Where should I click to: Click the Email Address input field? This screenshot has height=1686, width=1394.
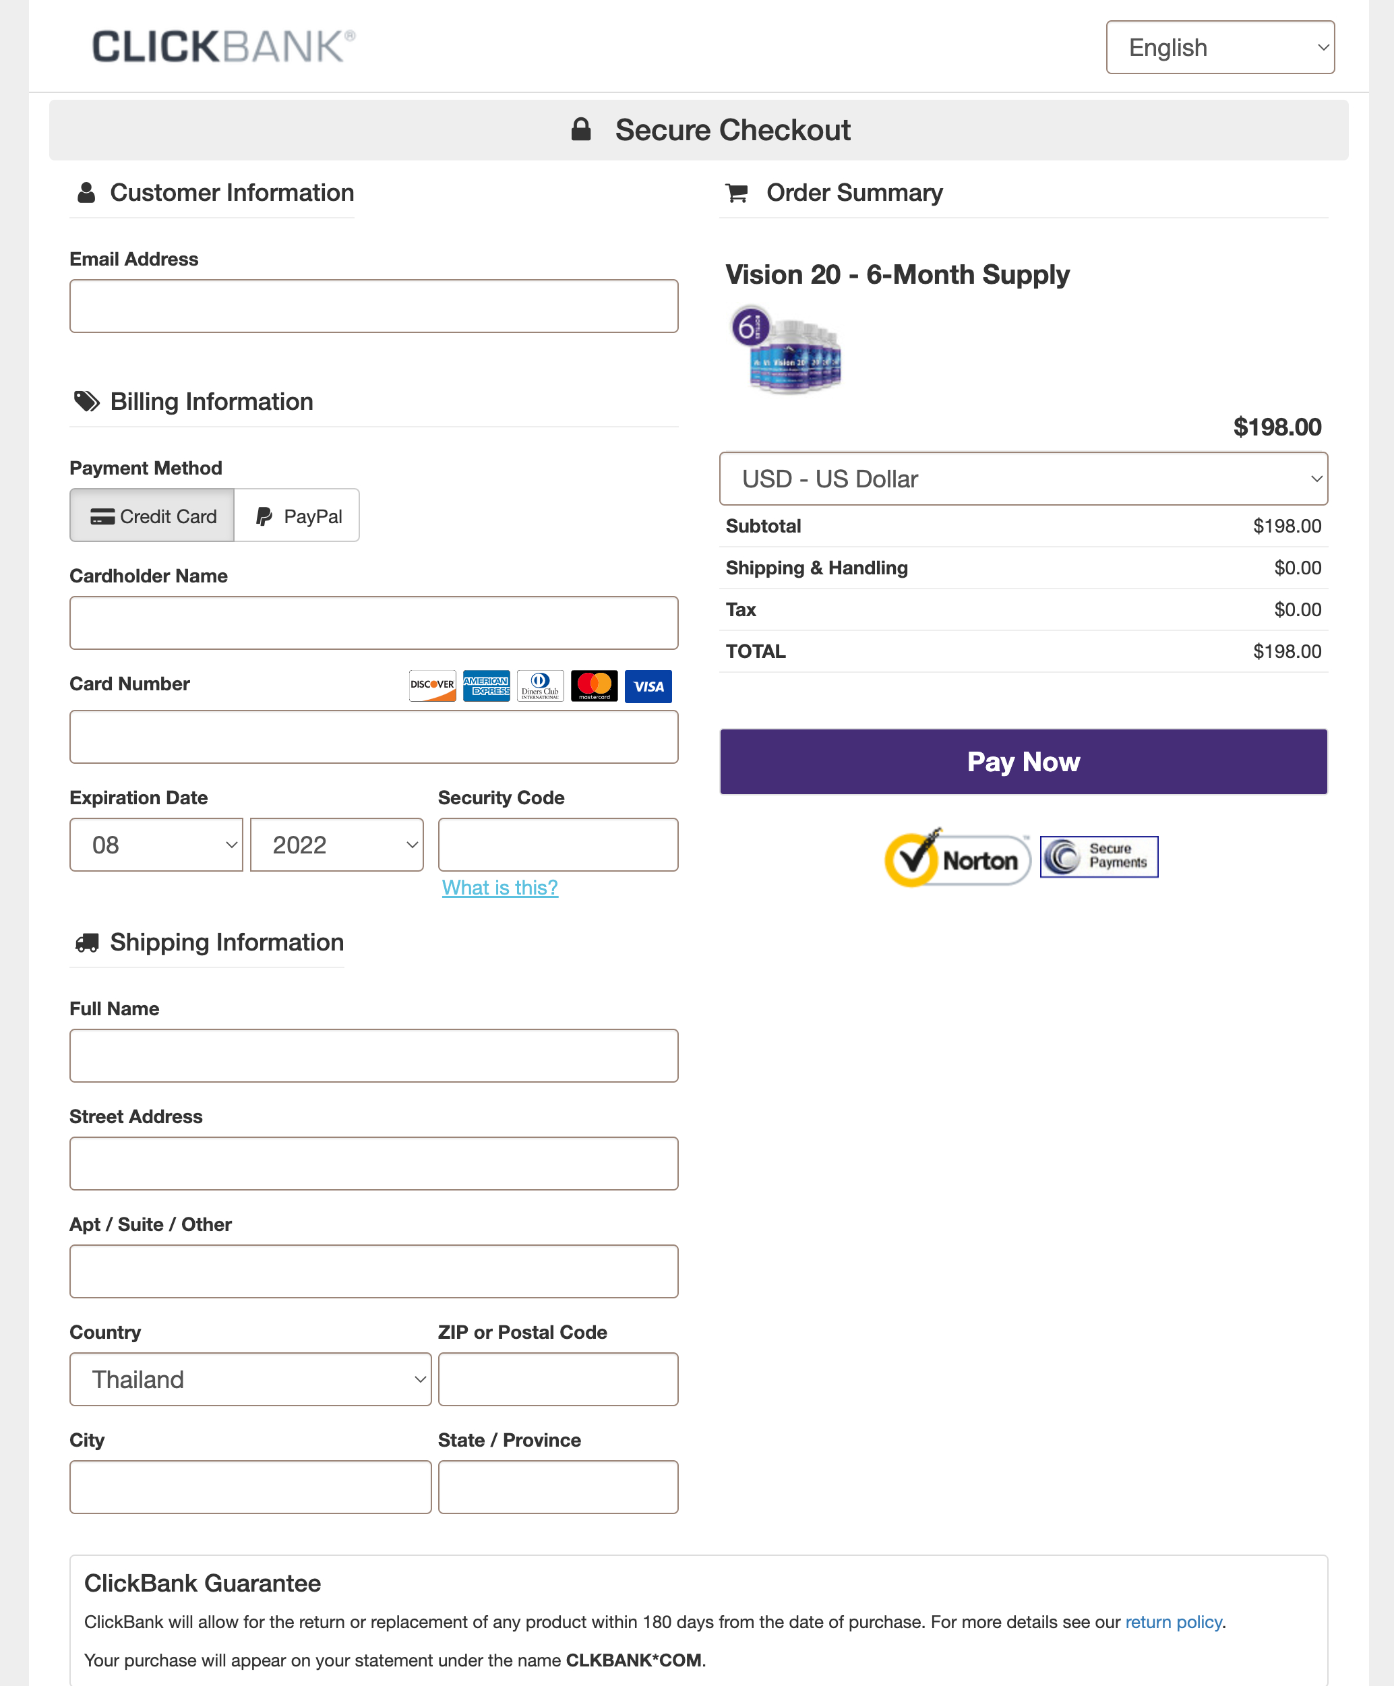click(372, 305)
